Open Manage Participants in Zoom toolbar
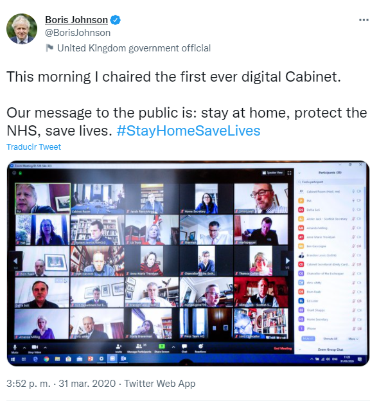Image resolution: width=379 pixels, height=401 pixels. (139, 346)
